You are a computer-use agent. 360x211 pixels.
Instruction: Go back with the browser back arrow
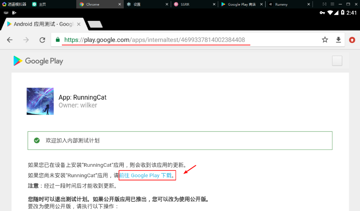click(10, 40)
